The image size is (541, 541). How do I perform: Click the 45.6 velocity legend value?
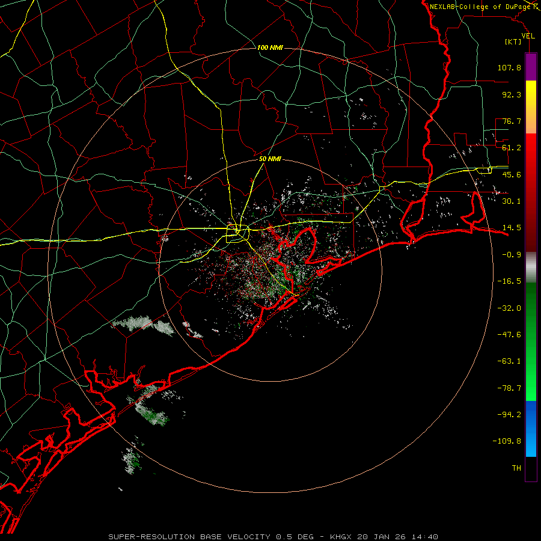pos(512,174)
